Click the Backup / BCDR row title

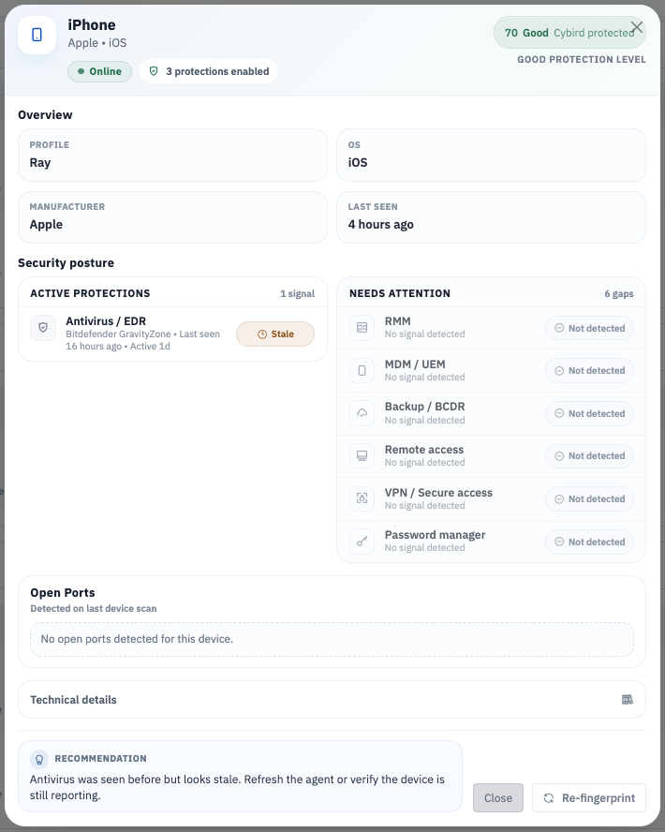tap(425, 407)
